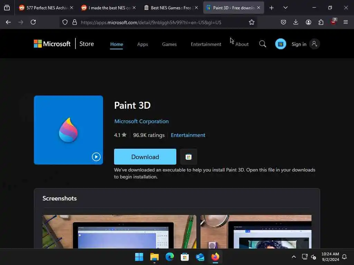Save page to Pocket
This screenshot has height=265, width=354.
pos(283,22)
